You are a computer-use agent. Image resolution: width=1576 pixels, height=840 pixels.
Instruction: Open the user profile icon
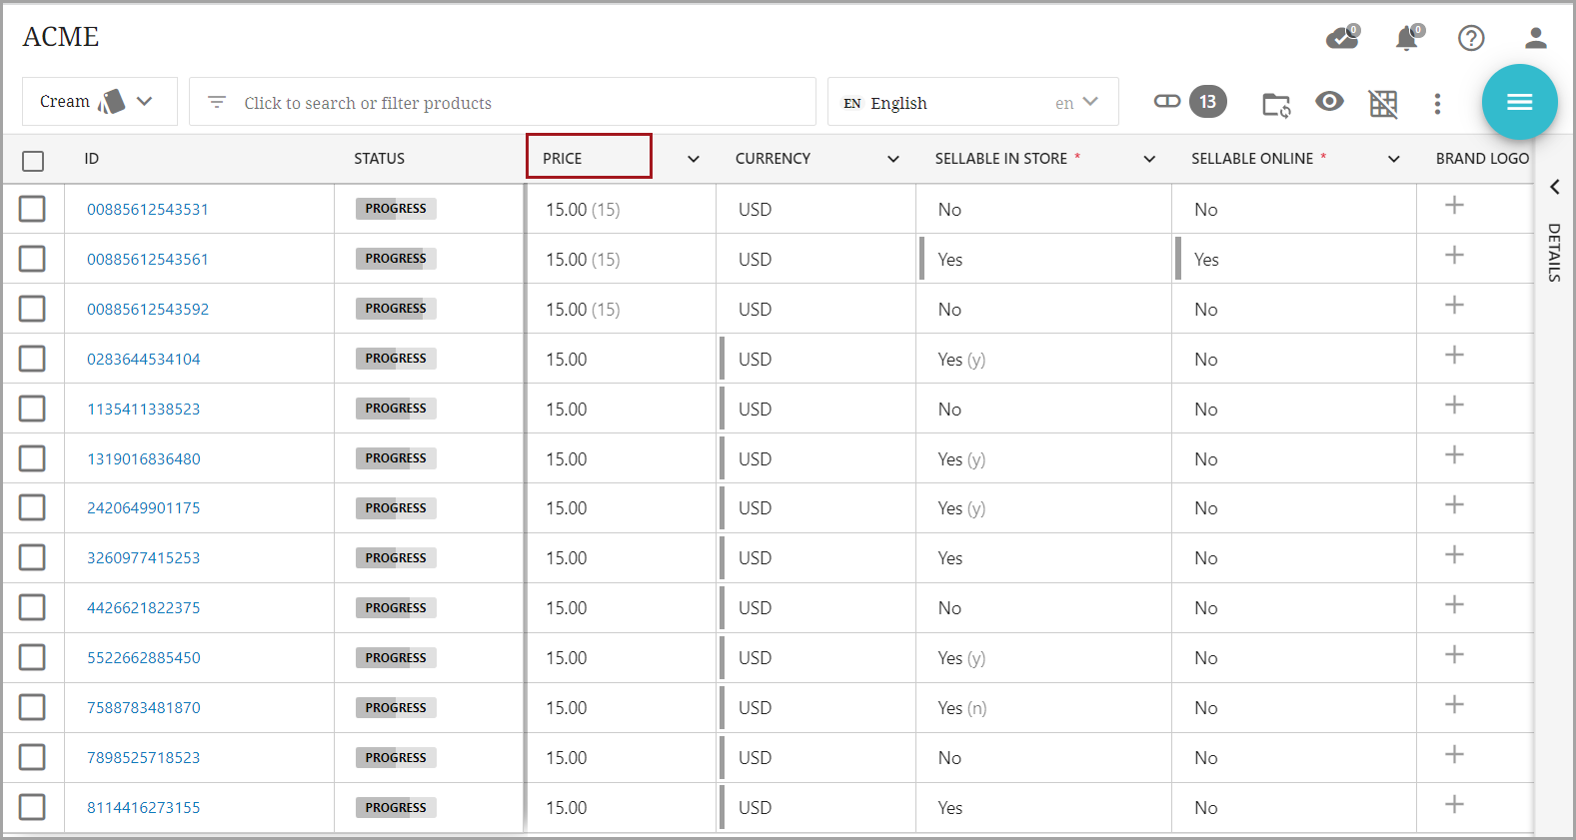click(1535, 38)
